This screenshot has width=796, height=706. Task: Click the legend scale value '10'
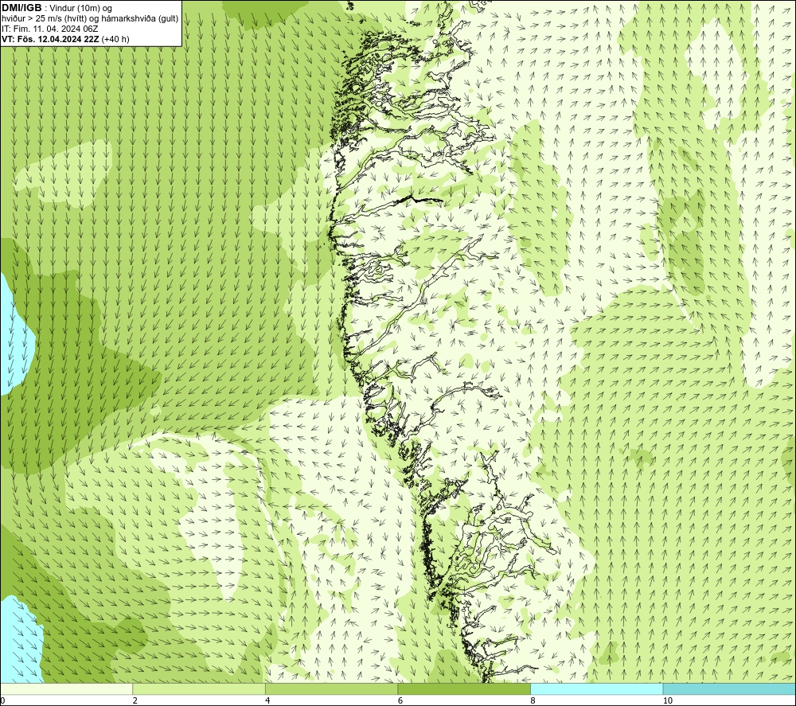pyautogui.click(x=668, y=701)
